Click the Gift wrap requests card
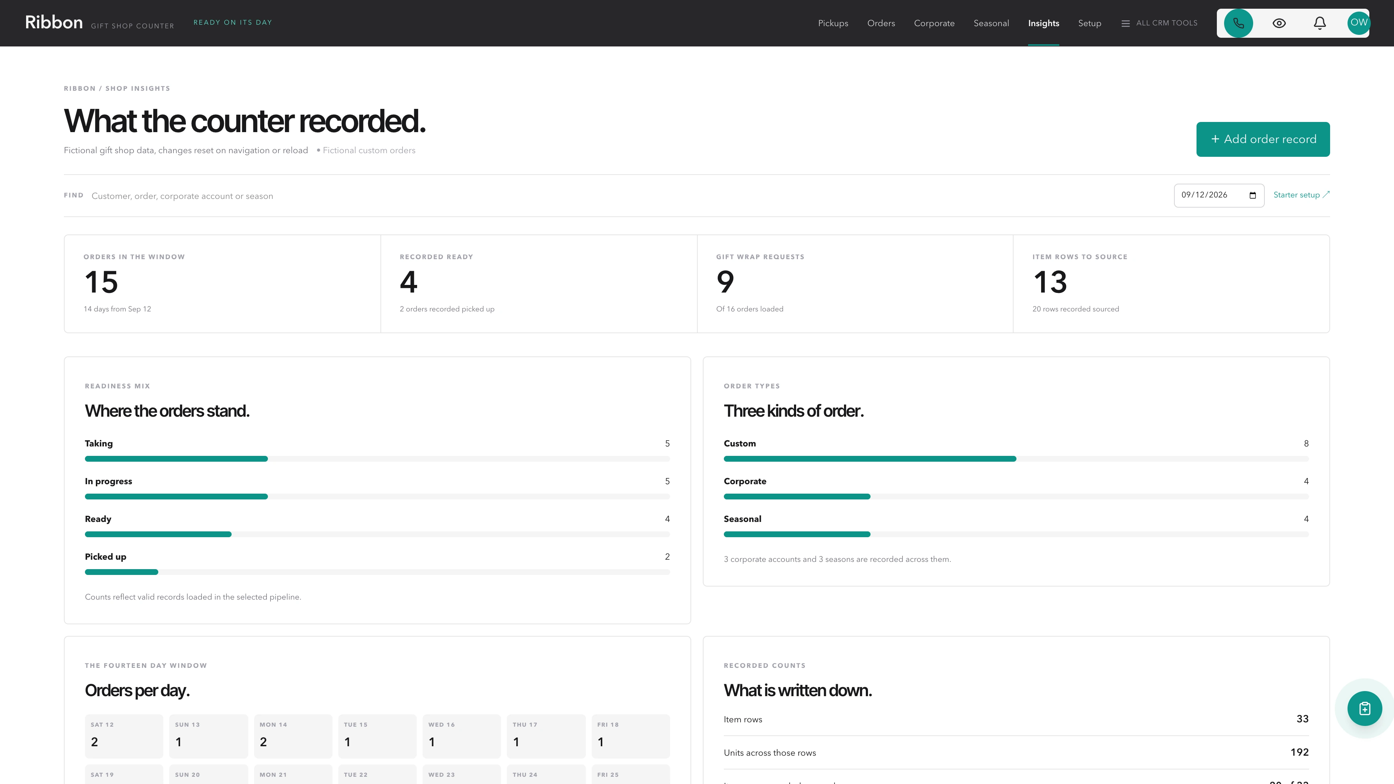 (x=855, y=283)
